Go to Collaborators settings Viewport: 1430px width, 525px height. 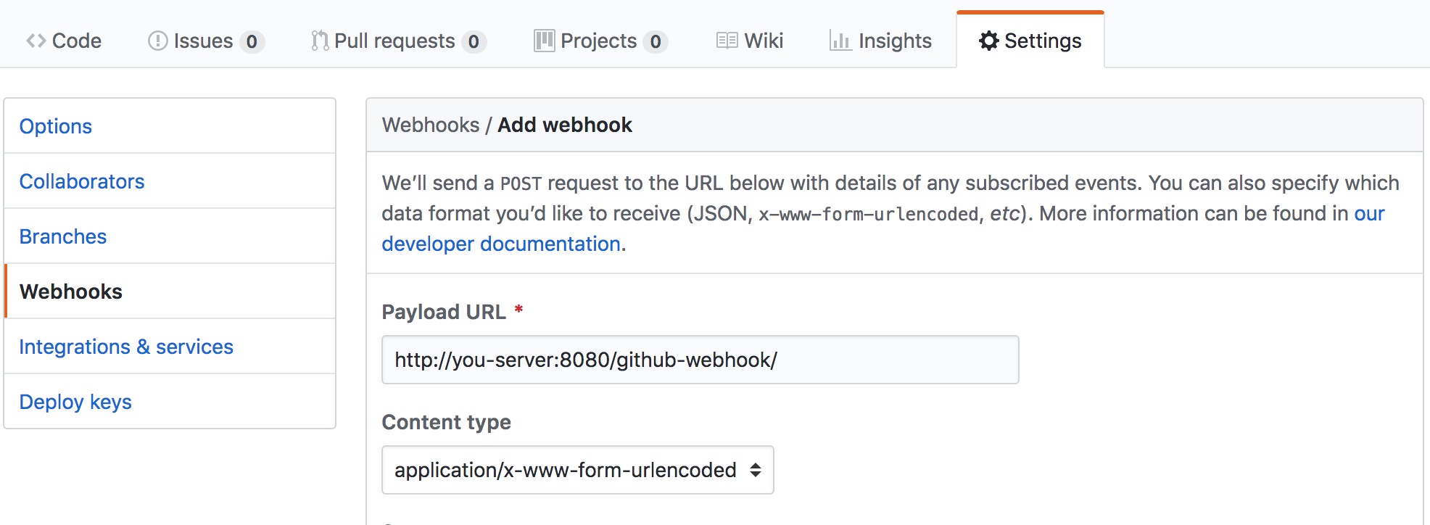170,181
